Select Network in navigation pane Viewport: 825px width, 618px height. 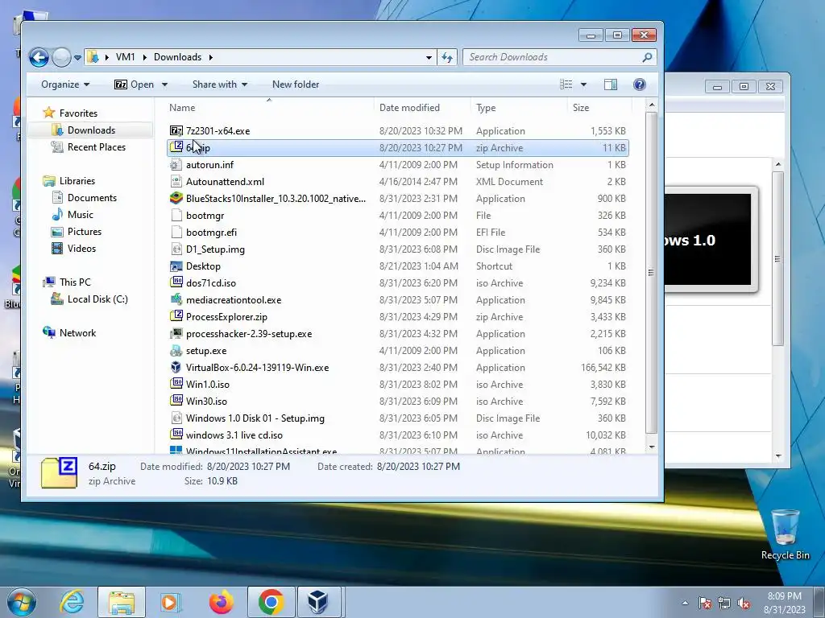(x=77, y=332)
